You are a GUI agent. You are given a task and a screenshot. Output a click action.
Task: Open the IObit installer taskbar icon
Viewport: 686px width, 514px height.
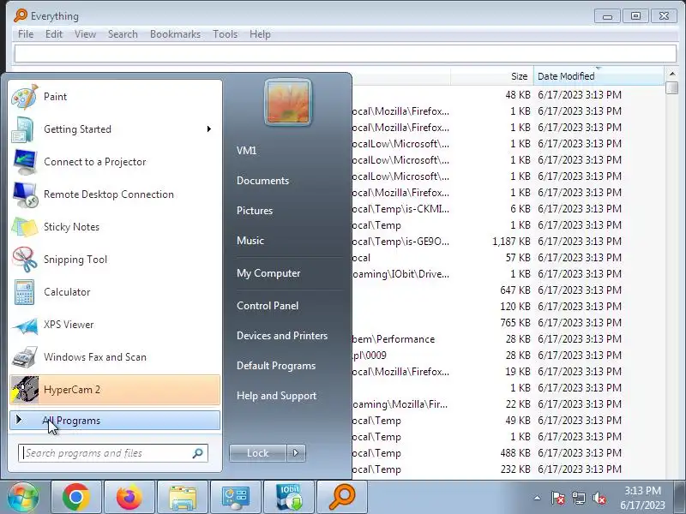[289, 497]
